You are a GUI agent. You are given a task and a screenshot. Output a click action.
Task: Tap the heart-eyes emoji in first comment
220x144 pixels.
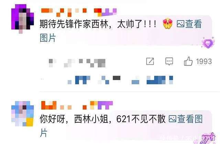(x=168, y=23)
